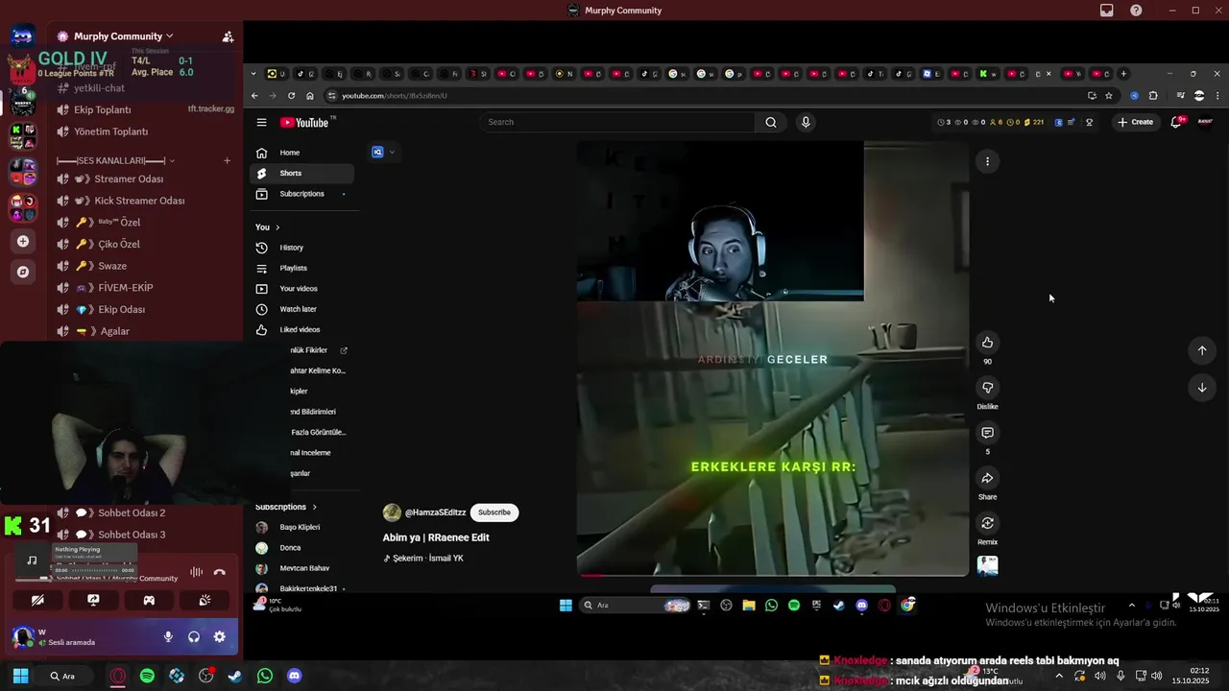Go to previous short with up arrow
Image resolution: width=1229 pixels, height=691 pixels.
pyautogui.click(x=1202, y=350)
